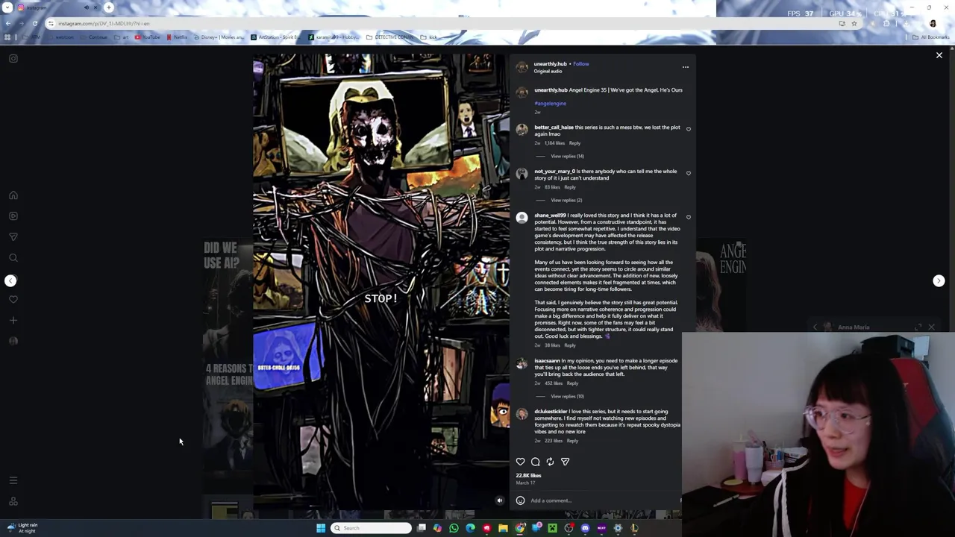
Task: Like not_your_mary_0's comment
Action: tap(688, 173)
